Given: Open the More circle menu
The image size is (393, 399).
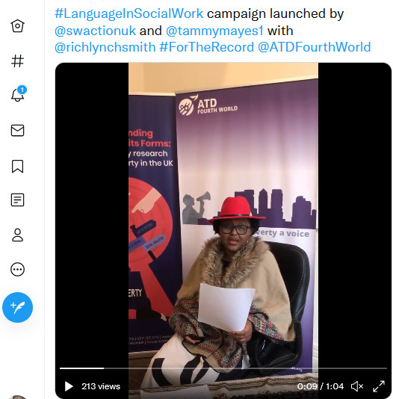Looking at the screenshot, I should tap(17, 269).
